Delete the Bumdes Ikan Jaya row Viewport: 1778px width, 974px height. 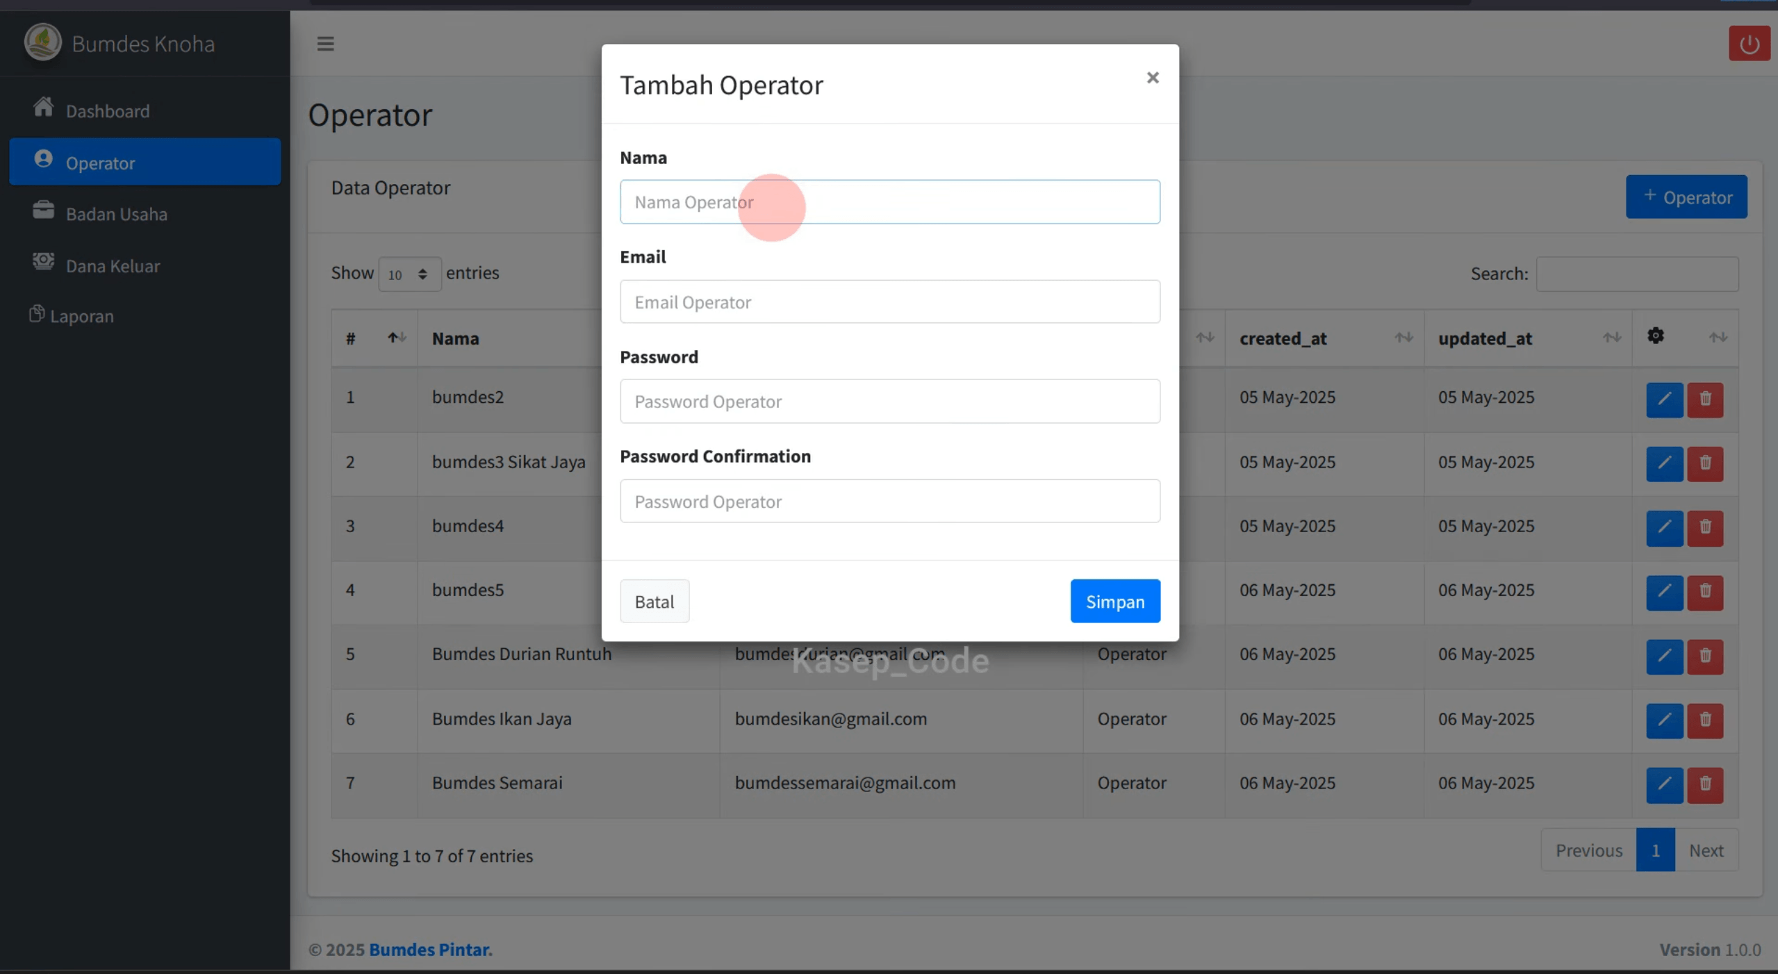coord(1705,720)
